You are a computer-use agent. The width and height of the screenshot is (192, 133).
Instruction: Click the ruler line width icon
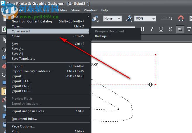point(167,18)
